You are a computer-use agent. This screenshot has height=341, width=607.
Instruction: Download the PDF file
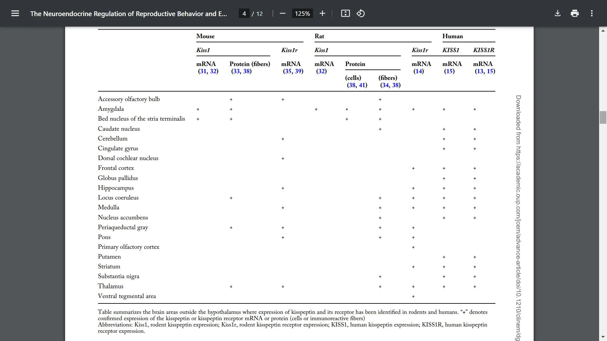point(558,13)
